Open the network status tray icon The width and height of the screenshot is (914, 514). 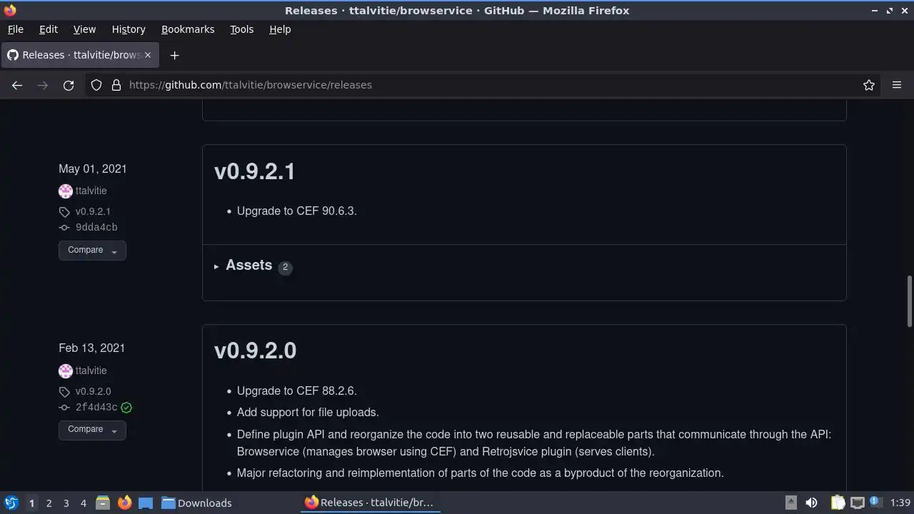(858, 503)
